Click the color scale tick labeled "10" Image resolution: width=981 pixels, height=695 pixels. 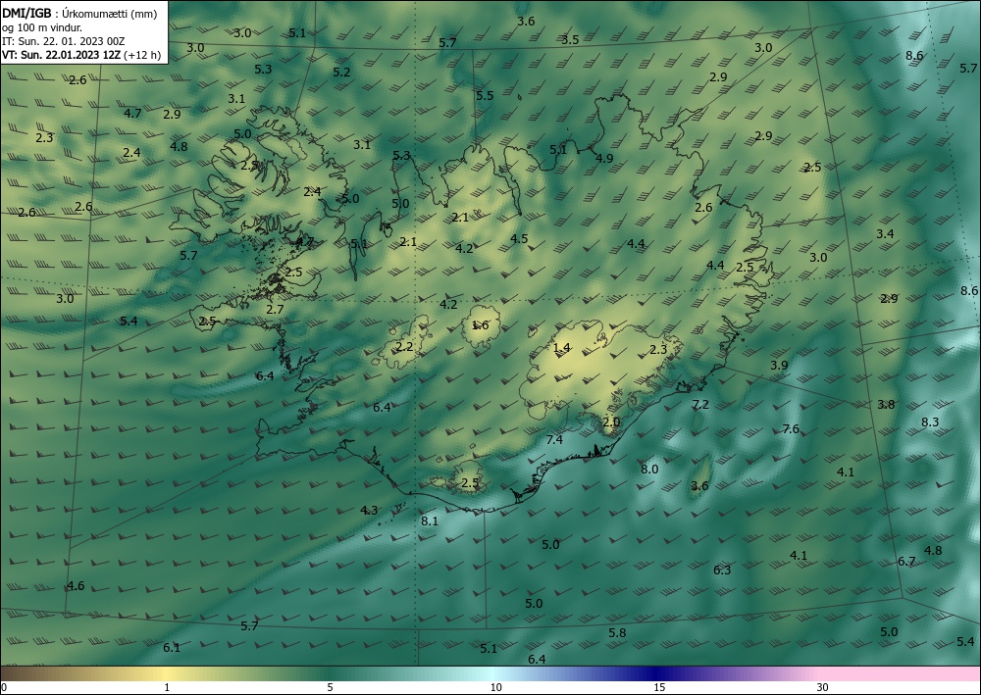tap(495, 687)
